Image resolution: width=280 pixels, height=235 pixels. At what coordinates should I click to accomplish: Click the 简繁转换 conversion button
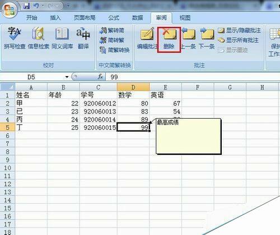115,50
